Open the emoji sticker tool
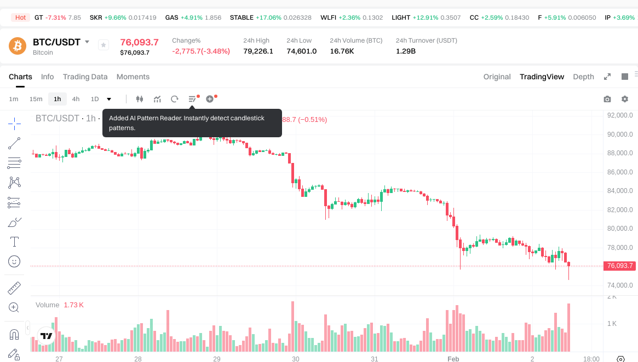This screenshot has width=638, height=362. coord(14,261)
